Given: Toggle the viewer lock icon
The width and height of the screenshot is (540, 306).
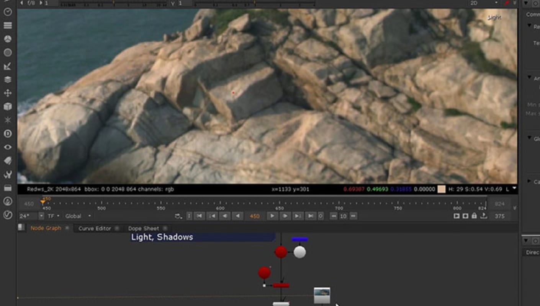Looking at the screenshot, I should (474, 216).
